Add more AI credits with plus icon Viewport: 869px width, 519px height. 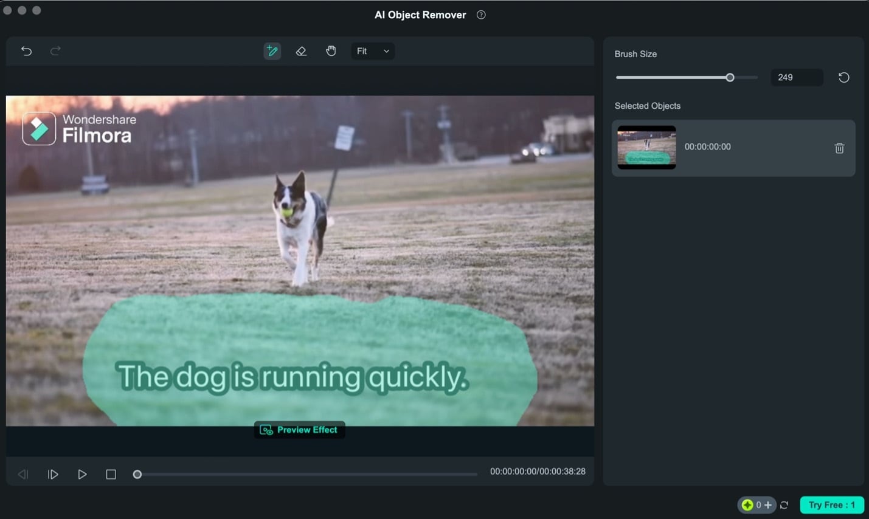768,505
